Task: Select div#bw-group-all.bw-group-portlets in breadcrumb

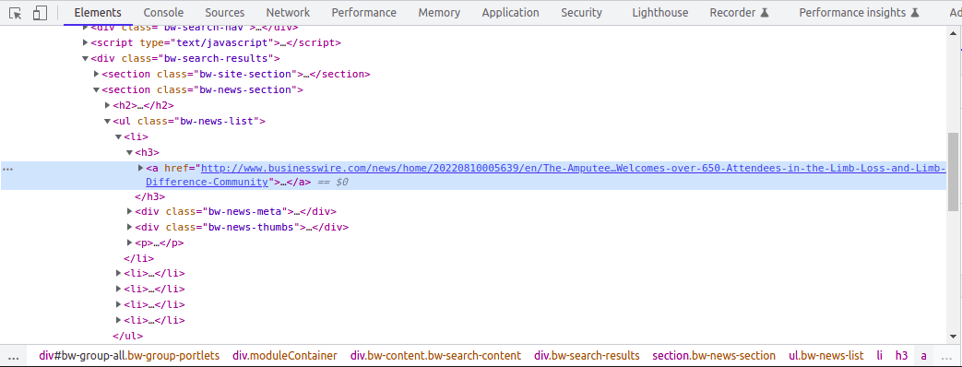Action: [129, 355]
